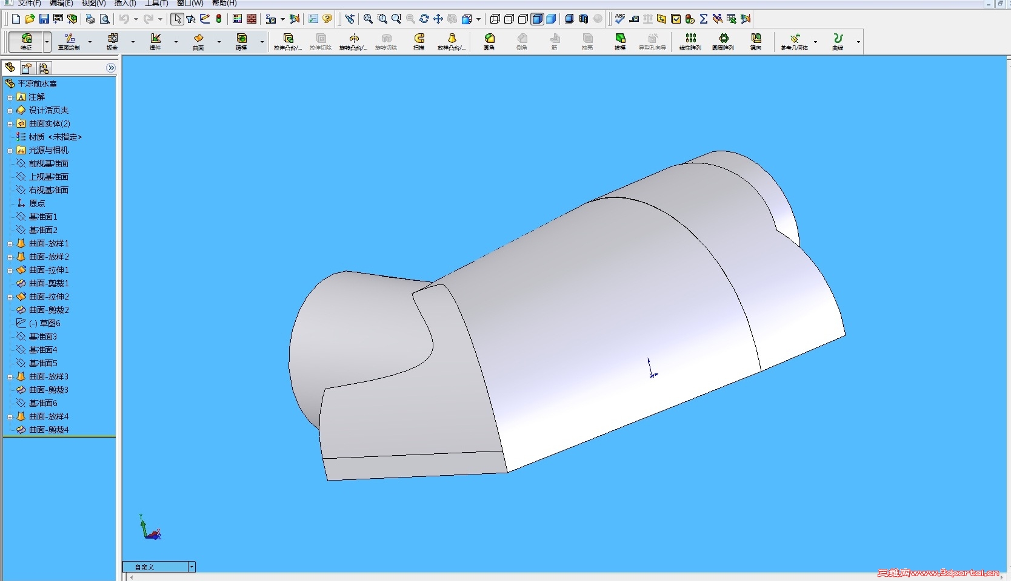
Task: Enable Hidden Lines Removed display style
Action: click(523, 19)
